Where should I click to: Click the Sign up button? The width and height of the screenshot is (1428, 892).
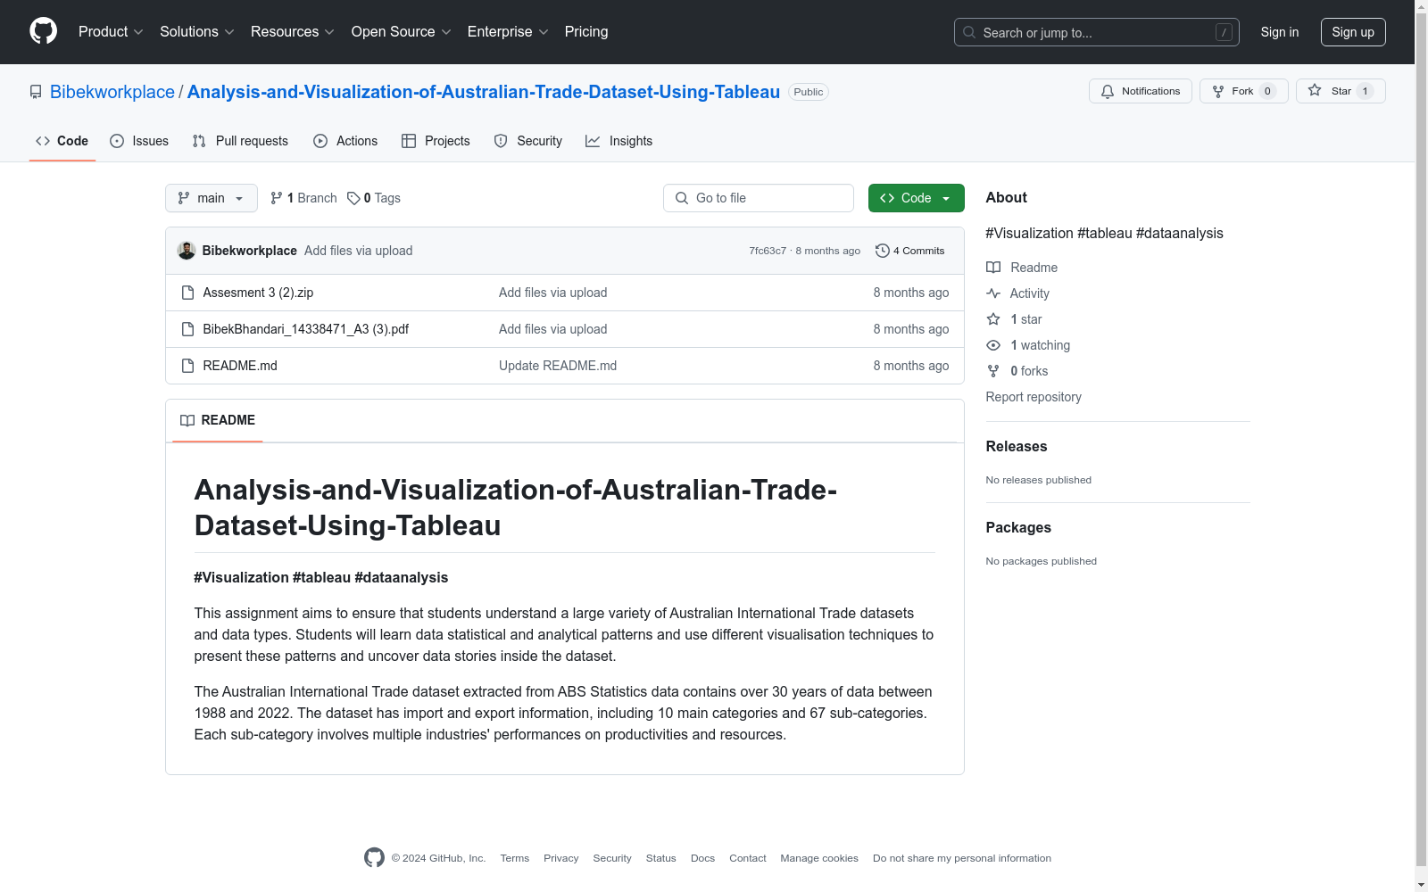[x=1353, y=32]
